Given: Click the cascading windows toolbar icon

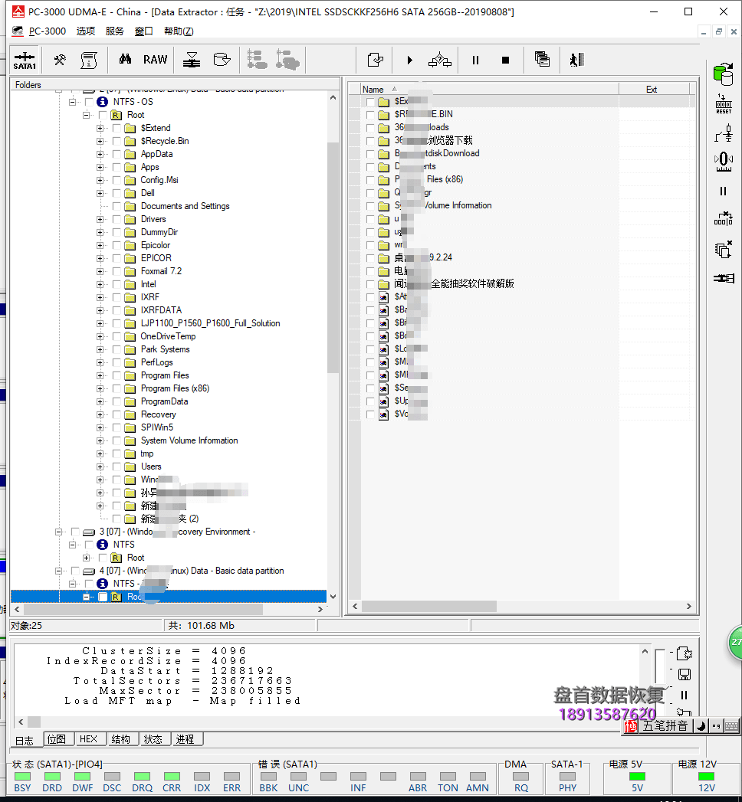Looking at the screenshot, I should coord(542,59).
